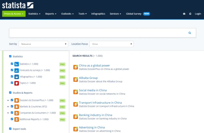Click PRO badge next to Topics filter
The height and width of the screenshot is (133, 204).
(x=62, y=83)
